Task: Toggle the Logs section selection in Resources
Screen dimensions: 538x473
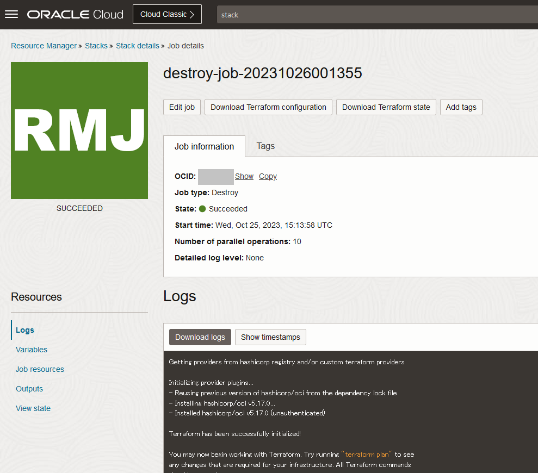Action: click(24, 330)
